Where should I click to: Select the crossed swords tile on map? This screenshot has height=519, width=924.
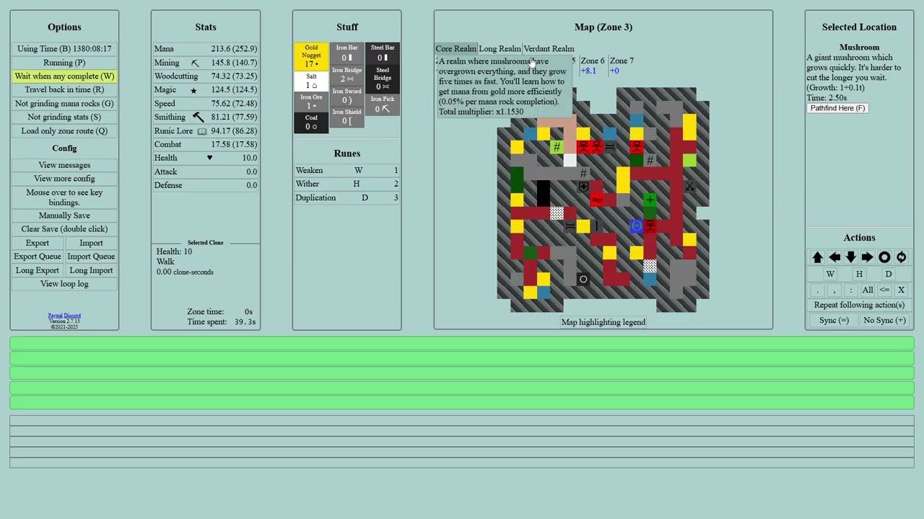pyautogui.click(x=689, y=187)
